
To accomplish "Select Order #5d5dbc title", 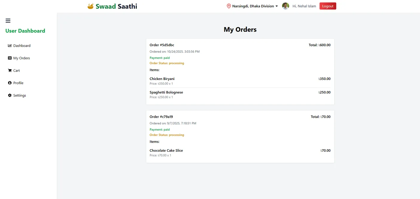I will point(162,45).
